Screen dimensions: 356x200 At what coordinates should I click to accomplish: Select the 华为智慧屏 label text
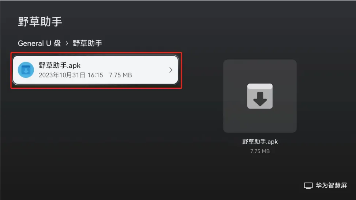point(331,185)
